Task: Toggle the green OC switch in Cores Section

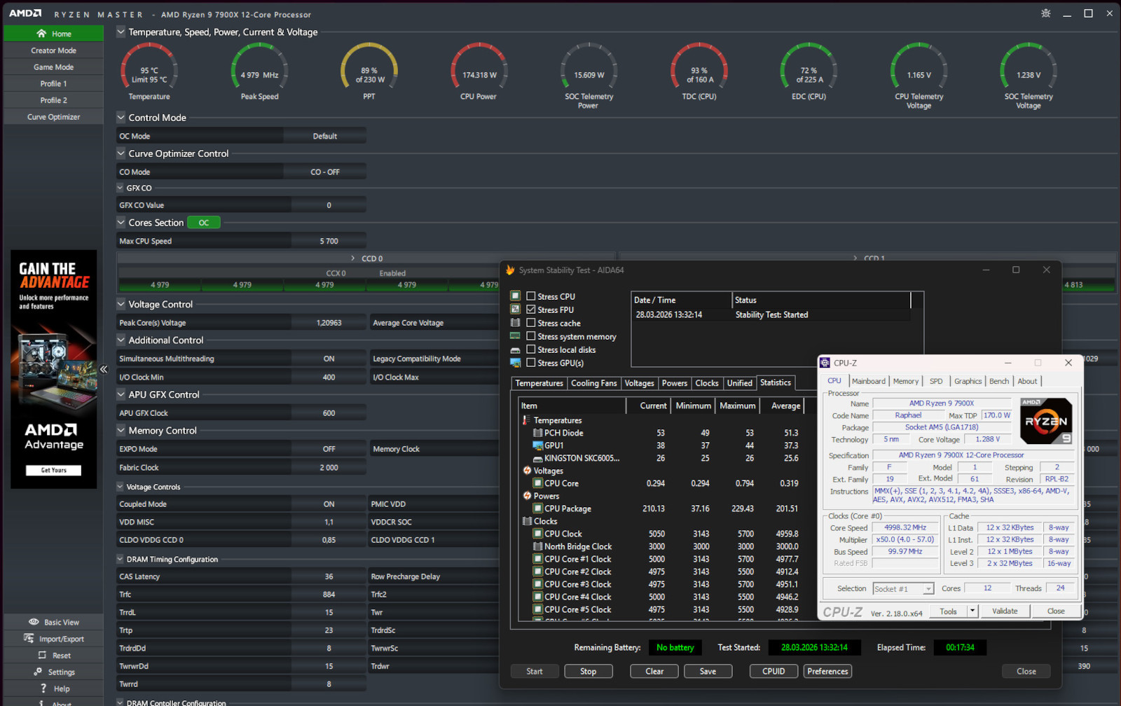Action: [204, 223]
